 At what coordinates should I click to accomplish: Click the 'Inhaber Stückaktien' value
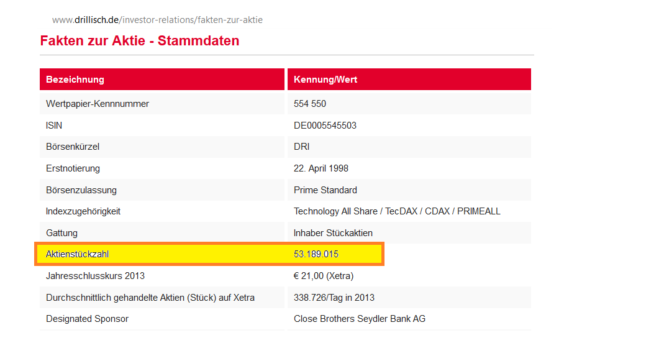click(333, 233)
